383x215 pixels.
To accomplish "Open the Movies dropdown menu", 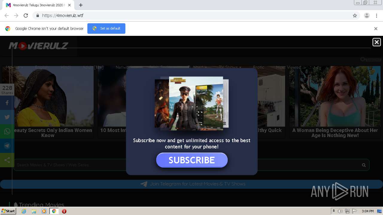I will click(14, 67).
